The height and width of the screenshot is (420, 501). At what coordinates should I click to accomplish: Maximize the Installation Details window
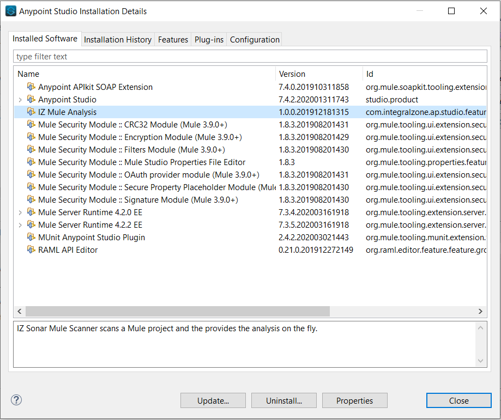[451, 11]
